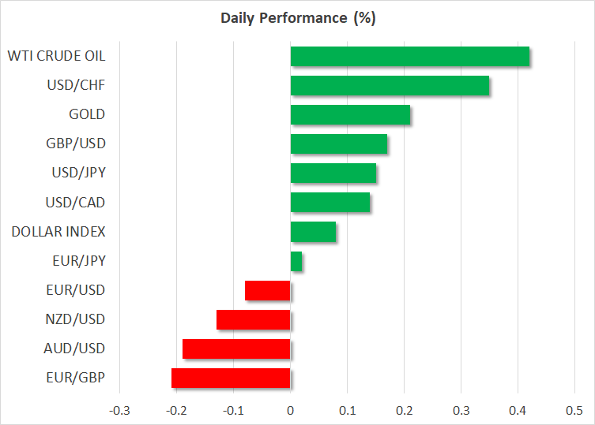The width and height of the screenshot is (595, 425).
Task: Click the red NZD/USD bar
Action: [254, 319]
